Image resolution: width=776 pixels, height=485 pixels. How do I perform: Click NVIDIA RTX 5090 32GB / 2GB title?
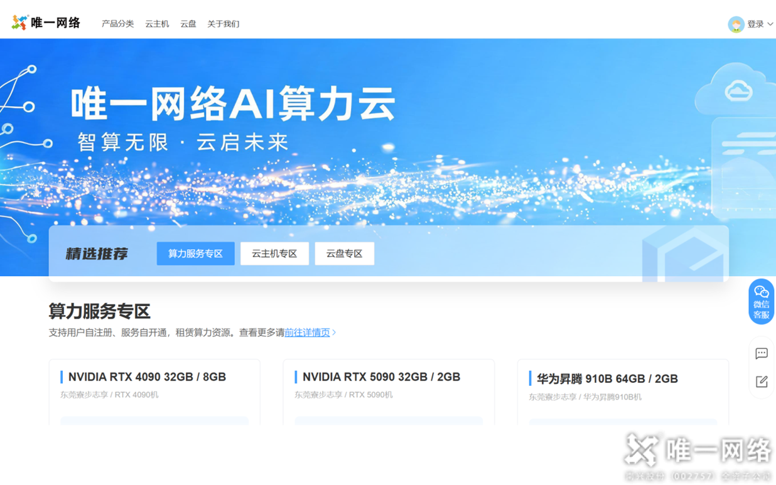tap(381, 377)
